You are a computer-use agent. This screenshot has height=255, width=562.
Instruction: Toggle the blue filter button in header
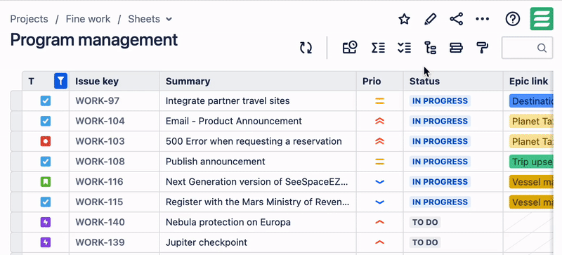(61, 81)
